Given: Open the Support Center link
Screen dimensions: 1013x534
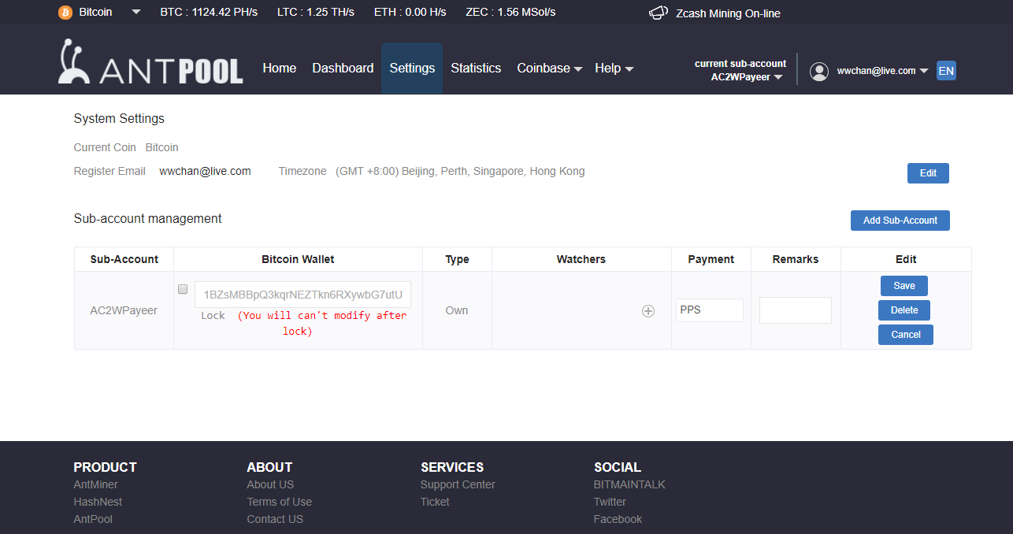Looking at the screenshot, I should (458, 484).
